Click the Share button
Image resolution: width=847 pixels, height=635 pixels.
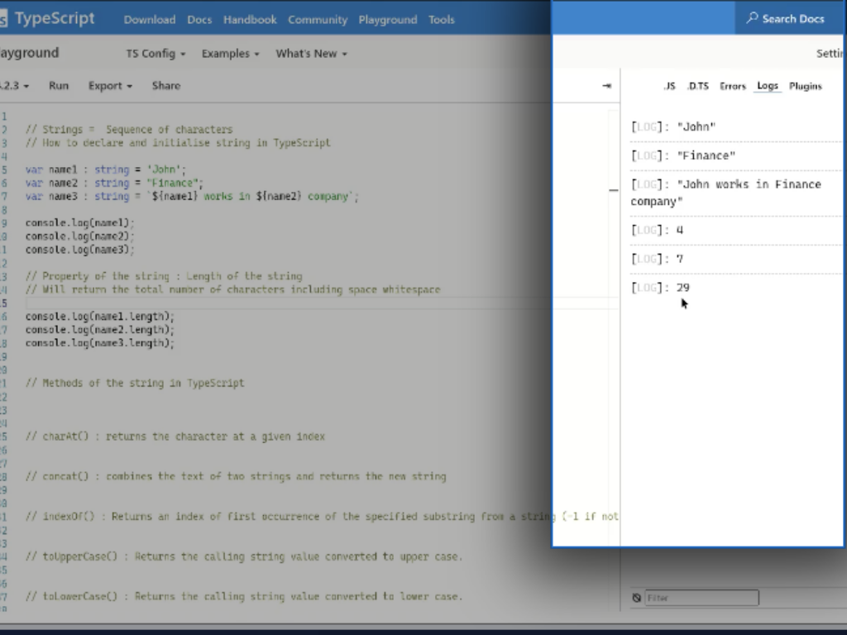coord(165,85)
